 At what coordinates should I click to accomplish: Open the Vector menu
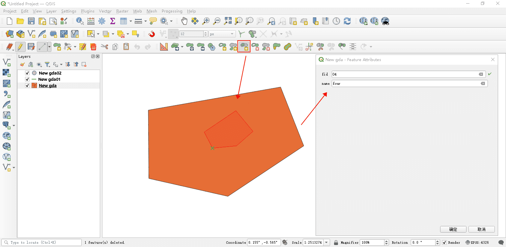pyautogui.click(x=105, y=11)
